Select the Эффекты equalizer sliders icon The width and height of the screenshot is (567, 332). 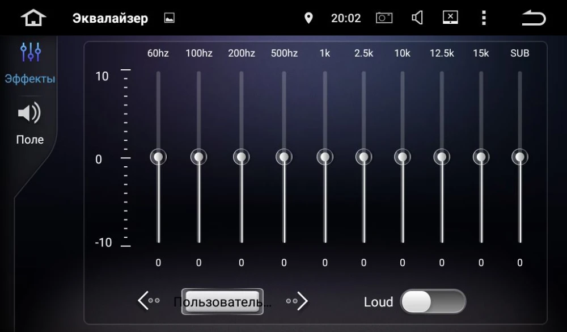pyautogui.click(x=31, y=52)
